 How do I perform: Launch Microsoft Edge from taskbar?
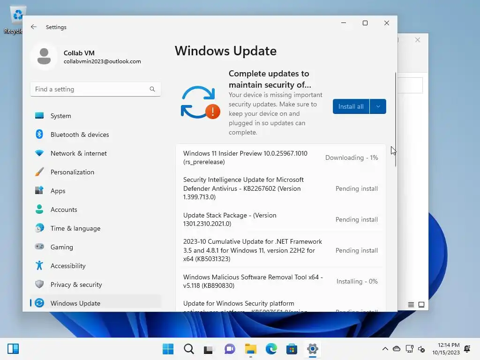[271, 349]
